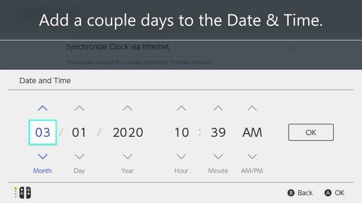Increase the Day with its up chevron
Screen dimensions: 362x203
[79, 108]
